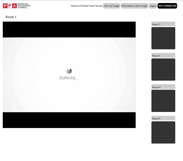This screenshot has width=183, height=161.
Task: Select the Room 3 label
Action: 163,55
